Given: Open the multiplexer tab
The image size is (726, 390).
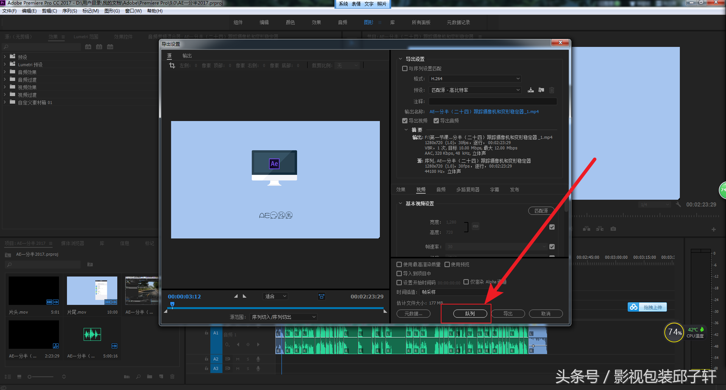Looking at the screenshot, I should click(x=468, y=190).
